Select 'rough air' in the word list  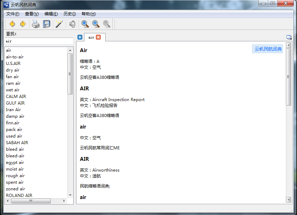36,176
